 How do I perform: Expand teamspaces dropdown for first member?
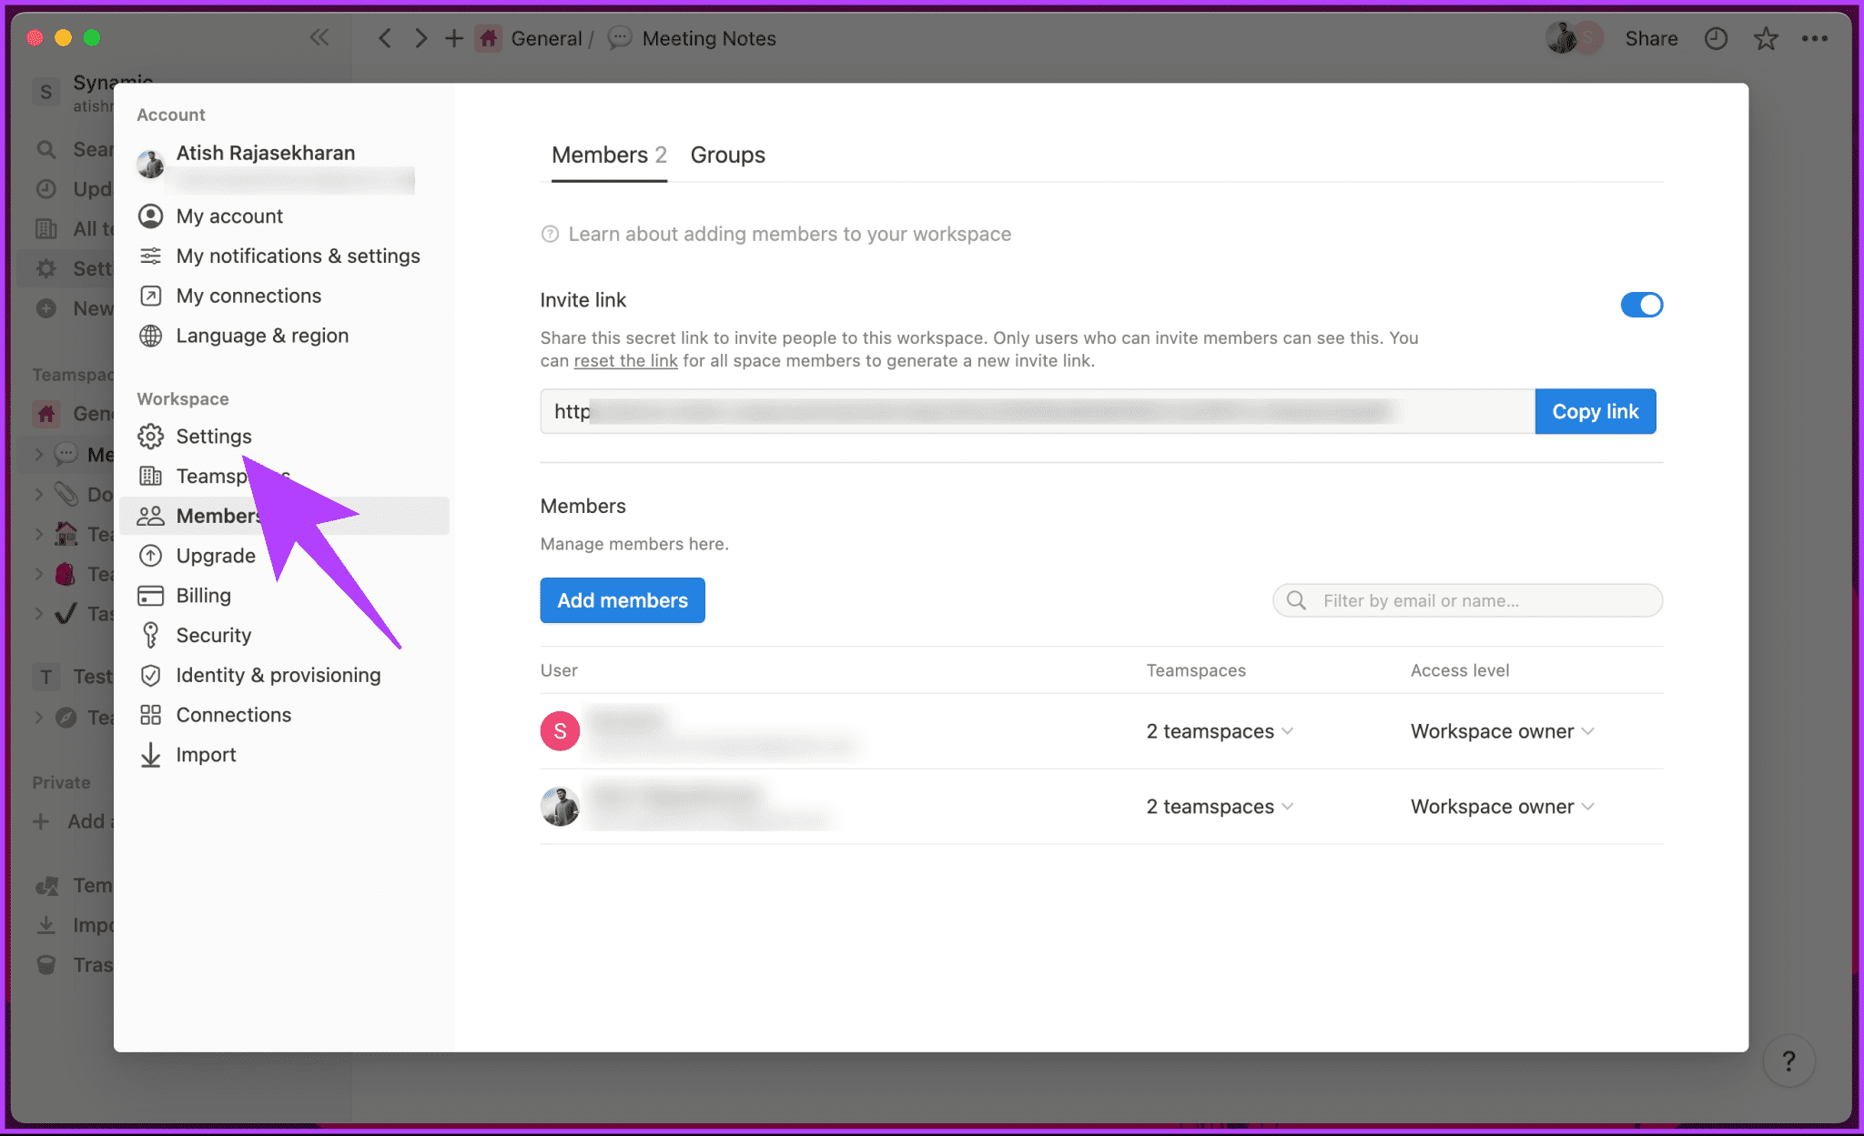tap(1221, 730)
